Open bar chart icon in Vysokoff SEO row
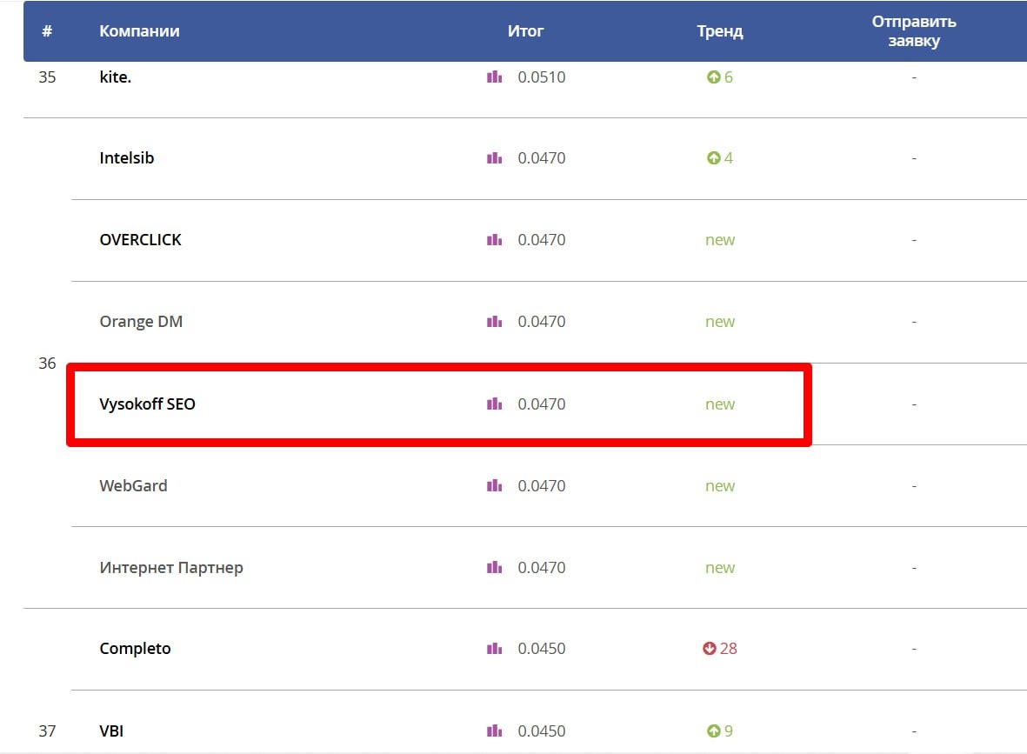 click(495, 404)
